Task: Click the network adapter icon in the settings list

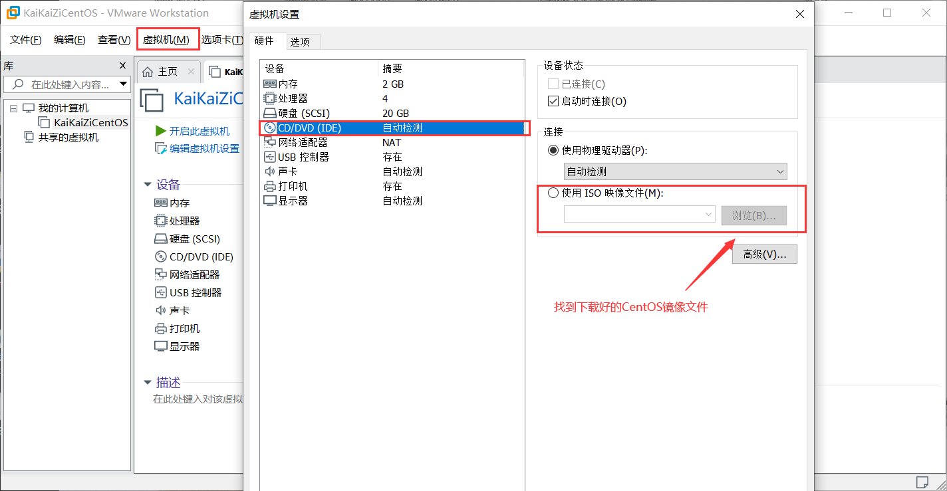Action: [x=269, y=142]
